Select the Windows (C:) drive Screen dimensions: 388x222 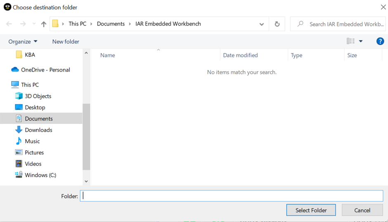pos(40,175)
